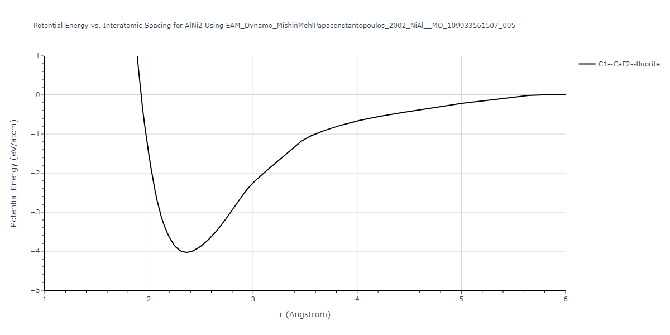The width and height of the screenshot is (670, 335).
Task: Click y-axis tick label −1
Action: click(x=36, y=134)
